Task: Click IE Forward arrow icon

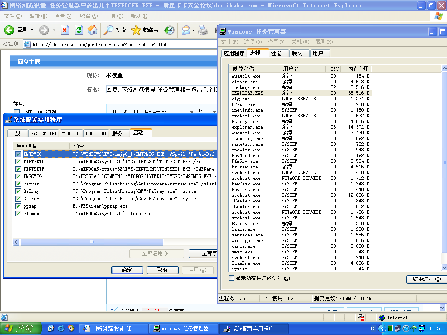Action: [x=44, y=30]
